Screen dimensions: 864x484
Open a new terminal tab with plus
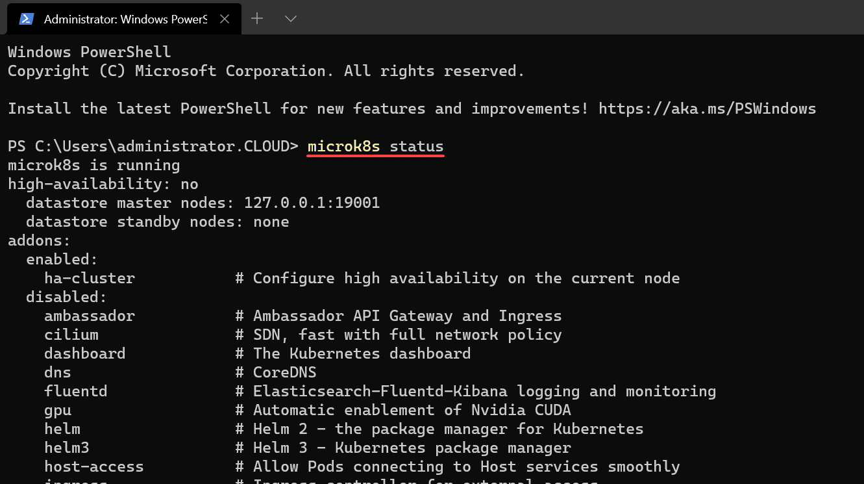[x=257, y=18]
